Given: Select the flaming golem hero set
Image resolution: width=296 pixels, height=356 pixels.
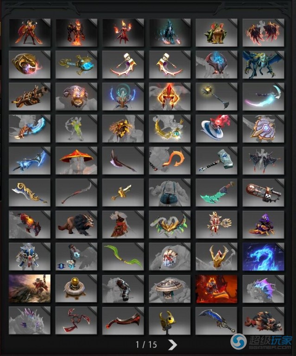Looking at the screenshot, I should pyautogui.click(x=76, y=33).
